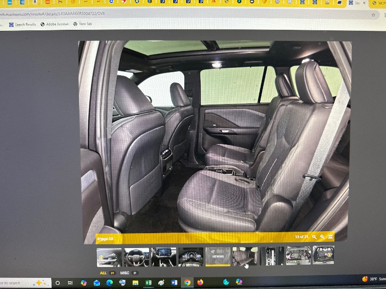Open the Search Results bookmark

point(22,24)
